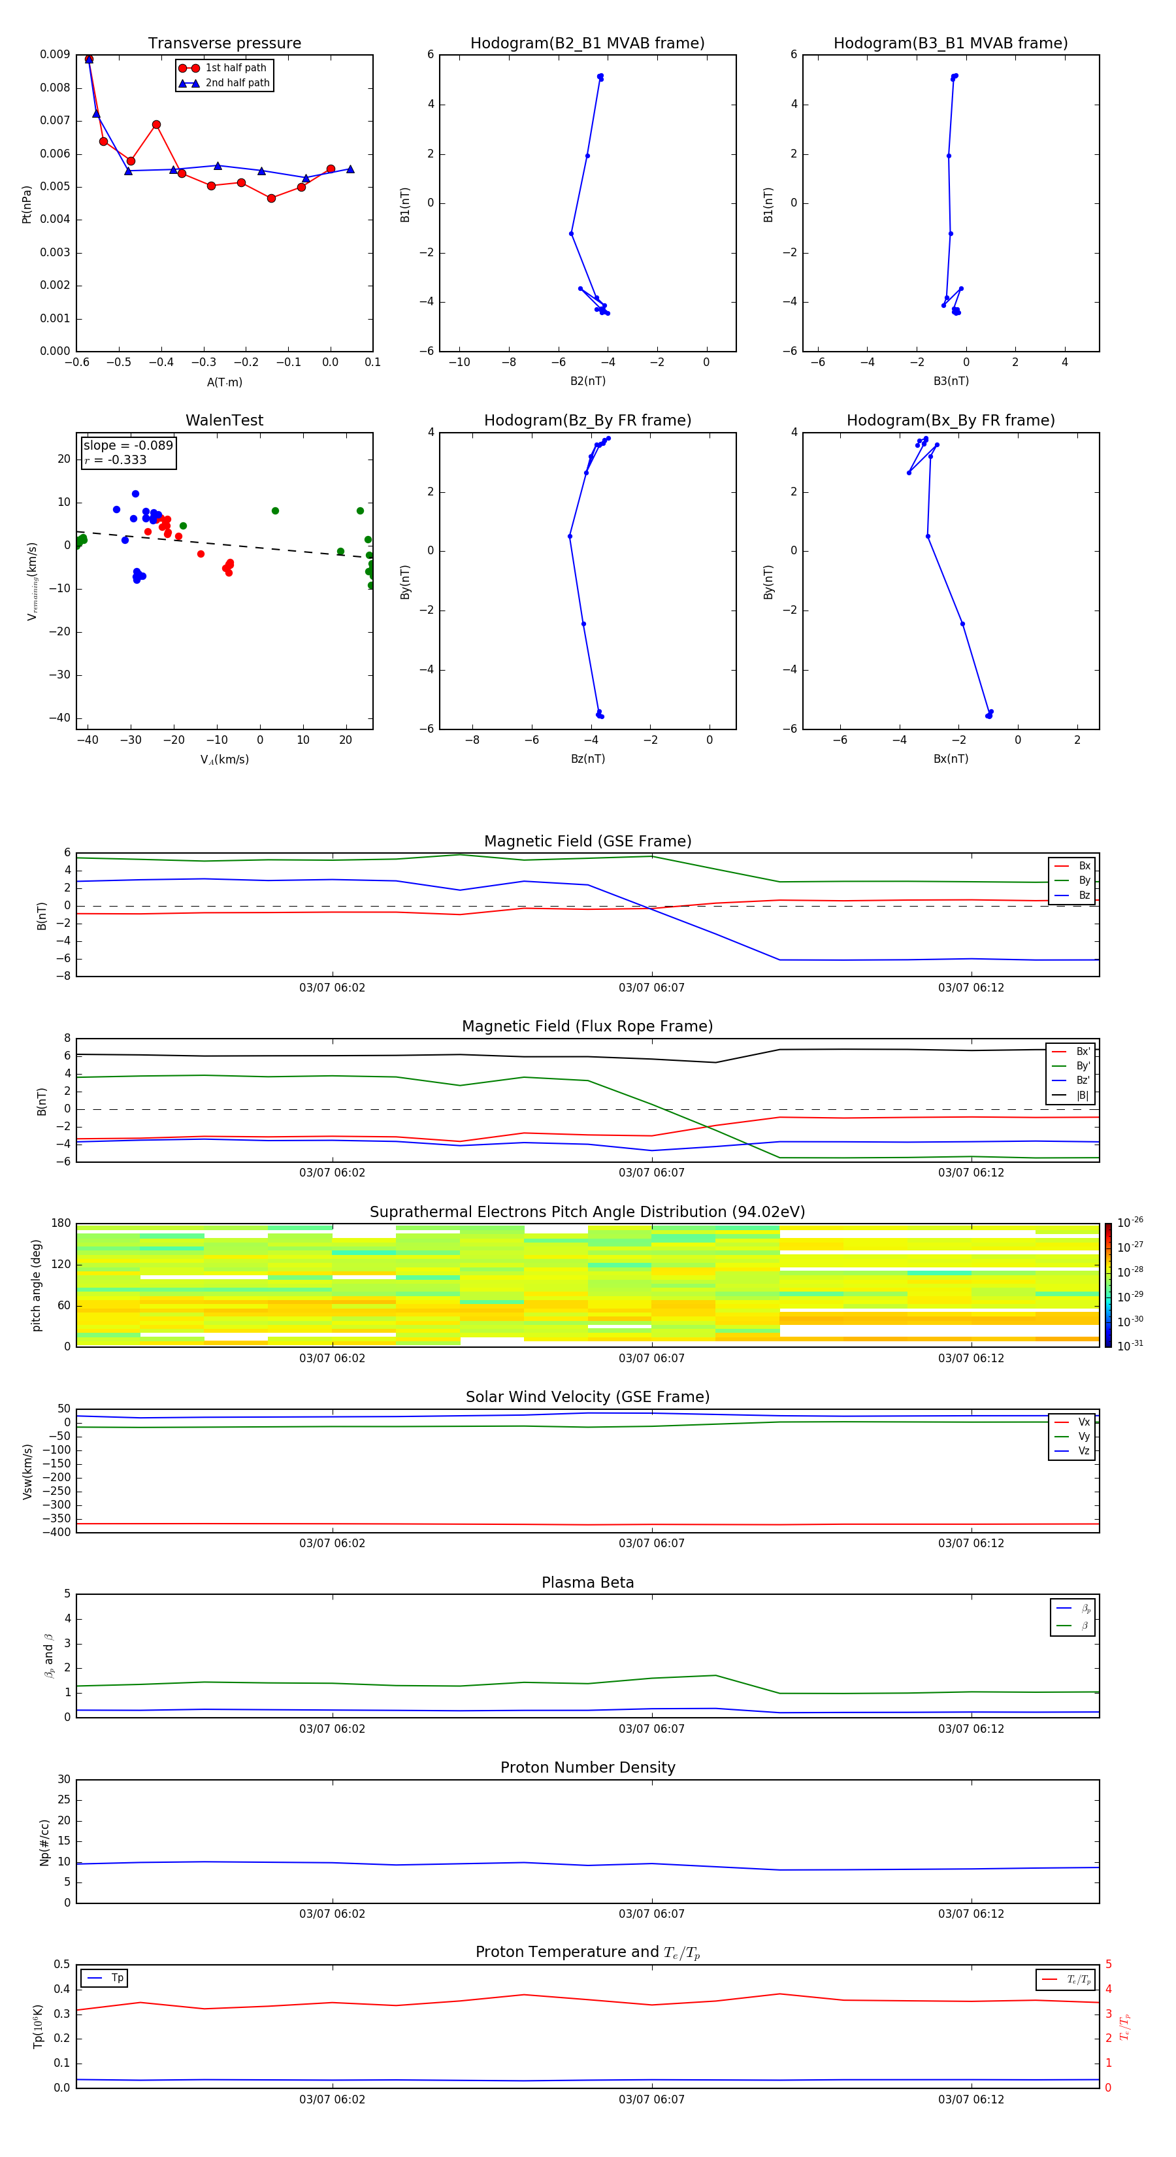Screen dimensions: 1176x2157
Task: Click '03/07 06:07' tick under Plasma Beta
Action: [651, 1729]
